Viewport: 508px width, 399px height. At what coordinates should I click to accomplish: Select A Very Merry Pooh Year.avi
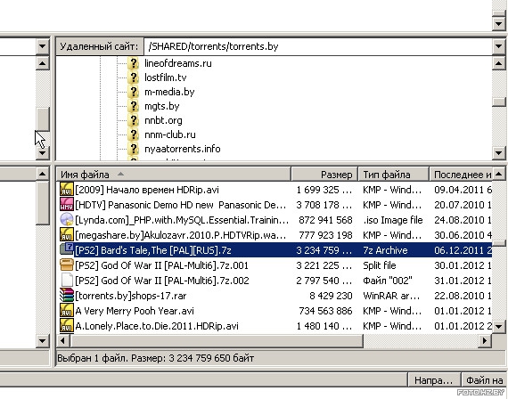pos(135,311)
